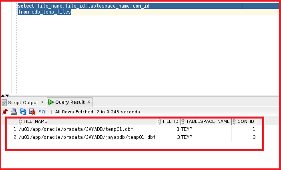Click the SQL link in results toolbar
The image size is (281, 170).
coord(43,112)
